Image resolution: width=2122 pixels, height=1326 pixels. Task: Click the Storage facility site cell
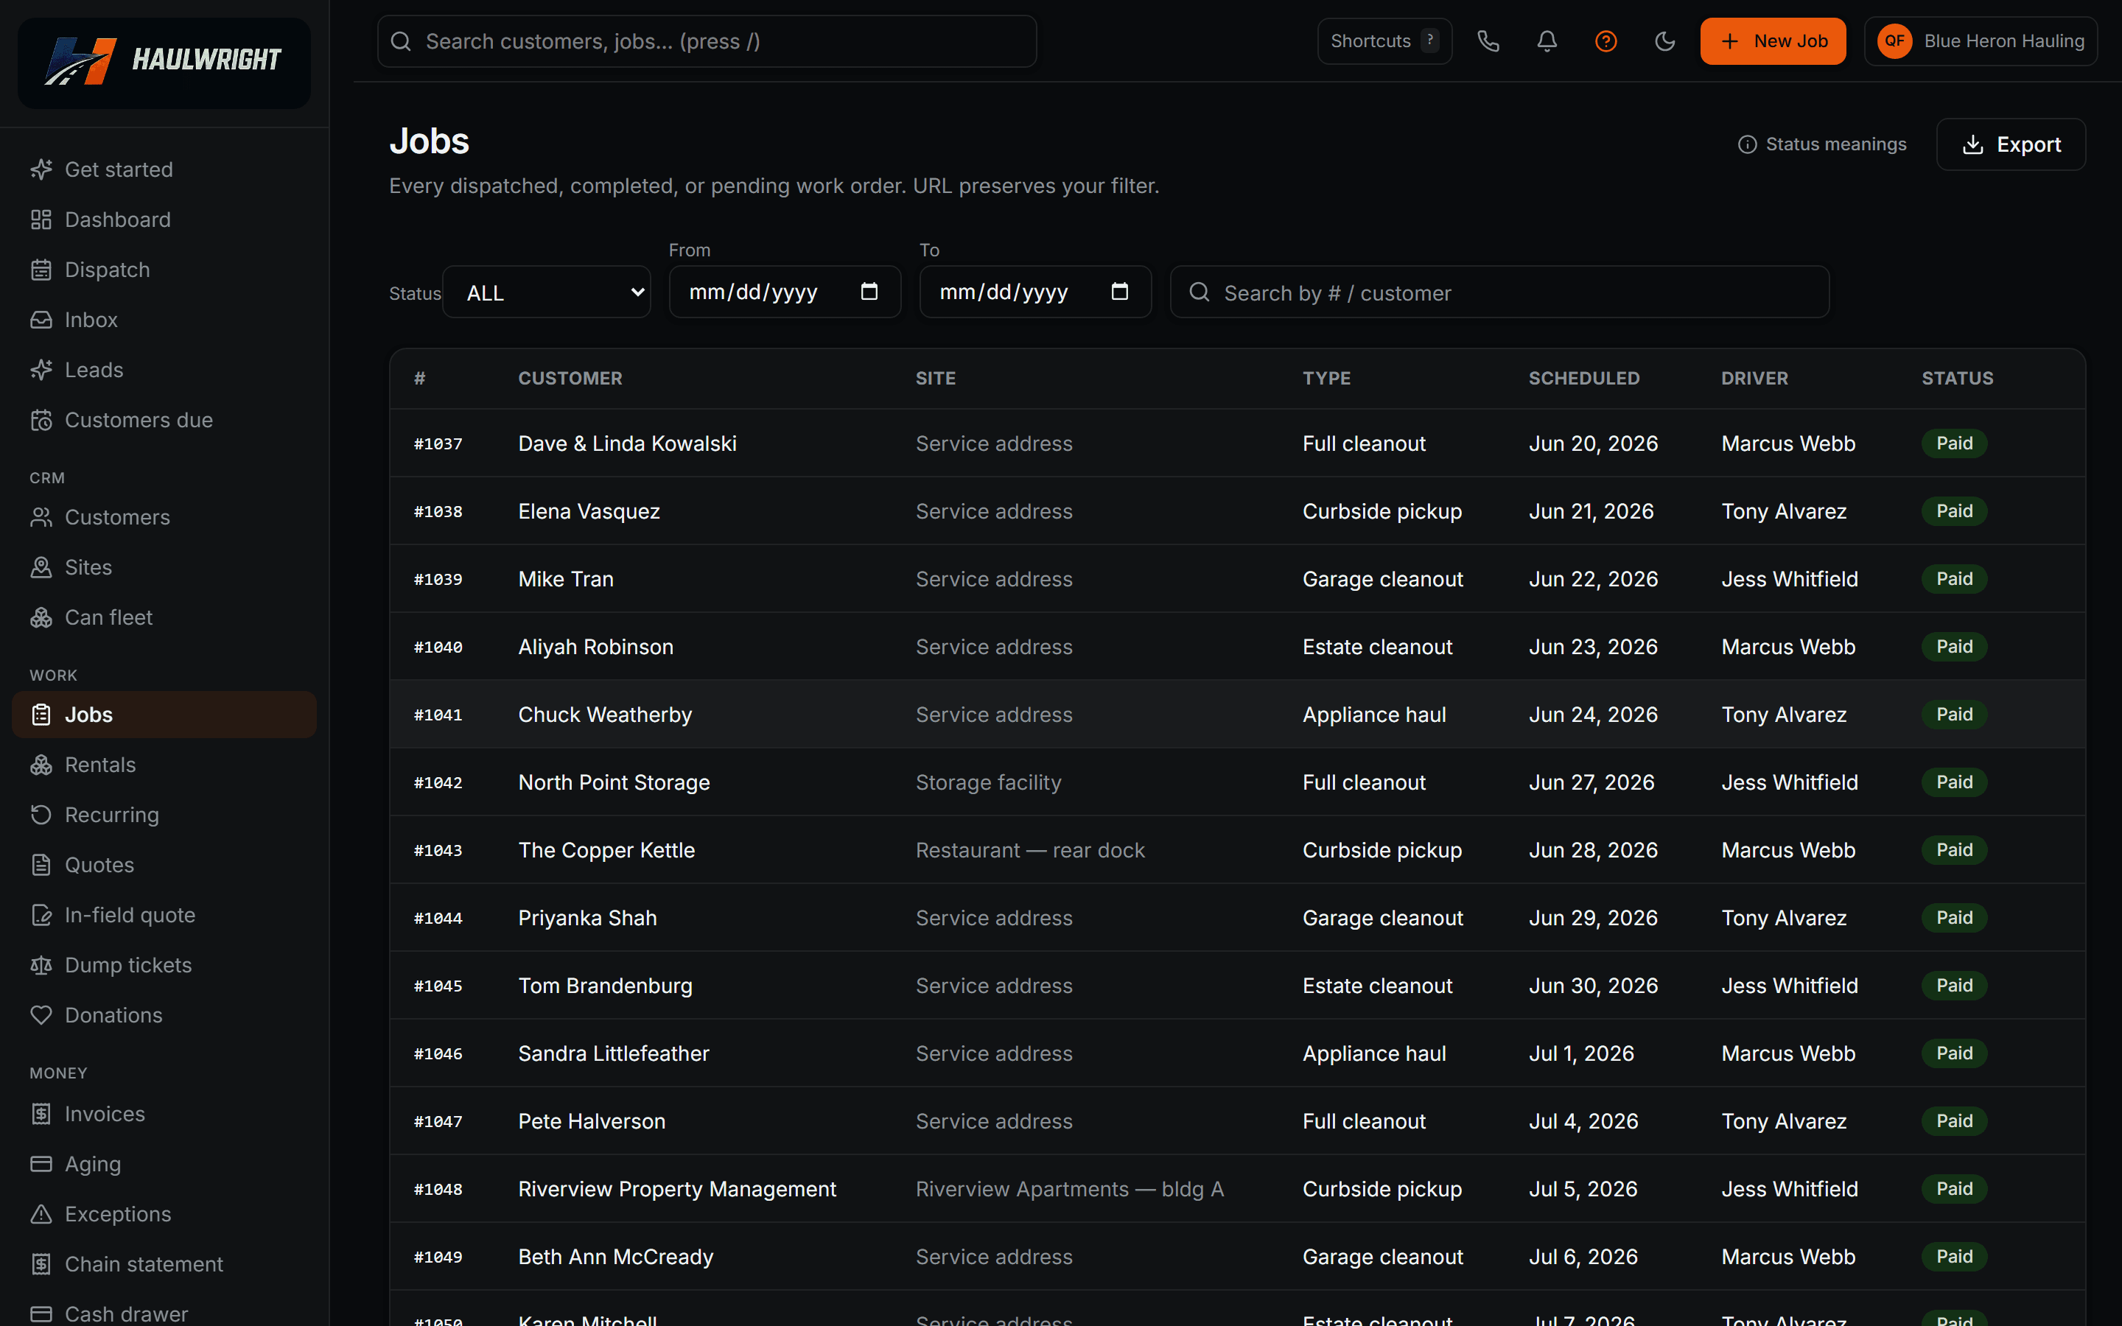(x=988, y=782)
